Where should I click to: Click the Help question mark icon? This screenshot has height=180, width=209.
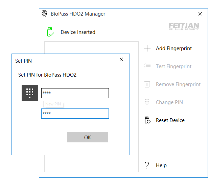147,165
